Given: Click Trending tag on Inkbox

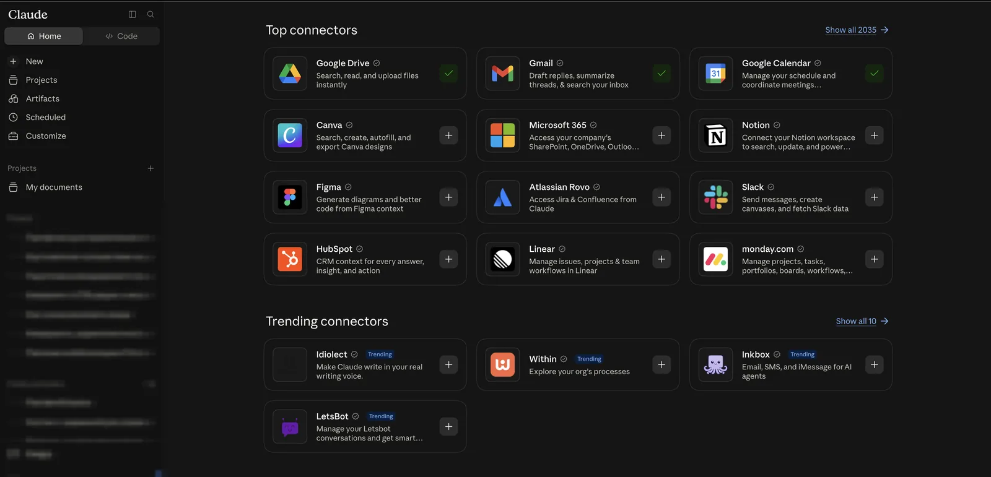Looking at the screenshot, I should (x=802, y=355).
